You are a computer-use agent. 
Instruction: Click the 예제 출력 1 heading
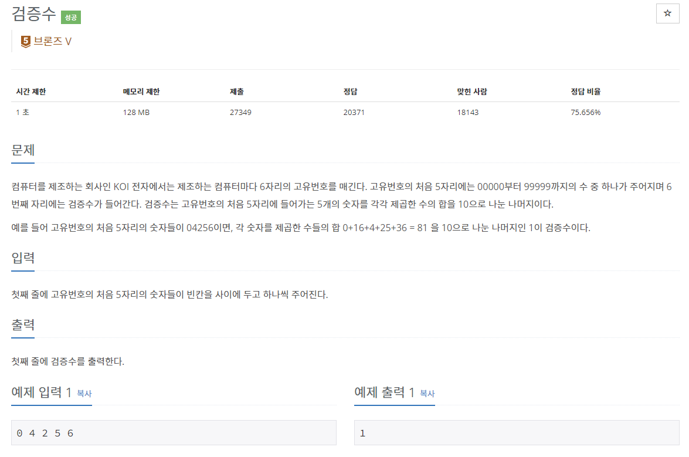tap(385, 392)
